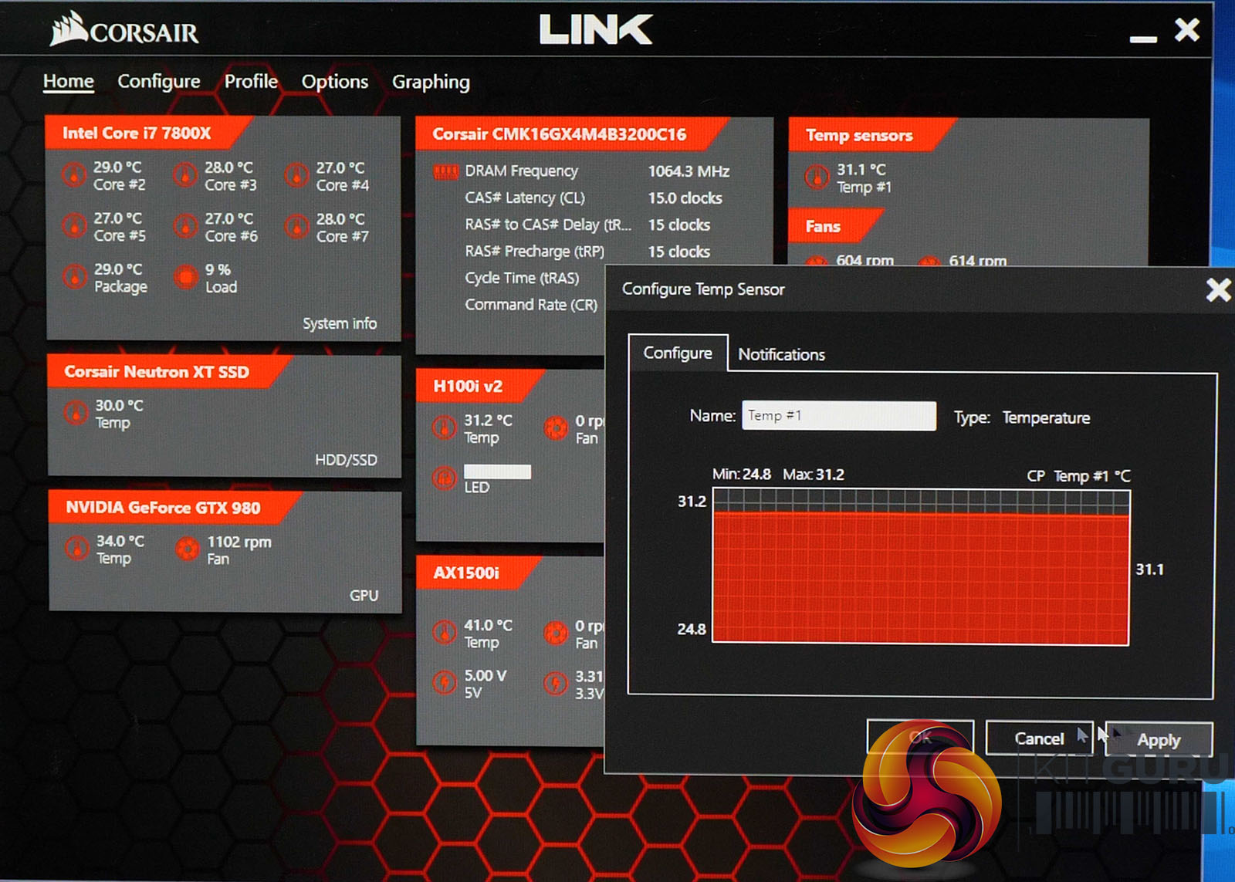Screen dimensions: 1235x882
Task: Click the Corsair sails logo
Action: 69,29
